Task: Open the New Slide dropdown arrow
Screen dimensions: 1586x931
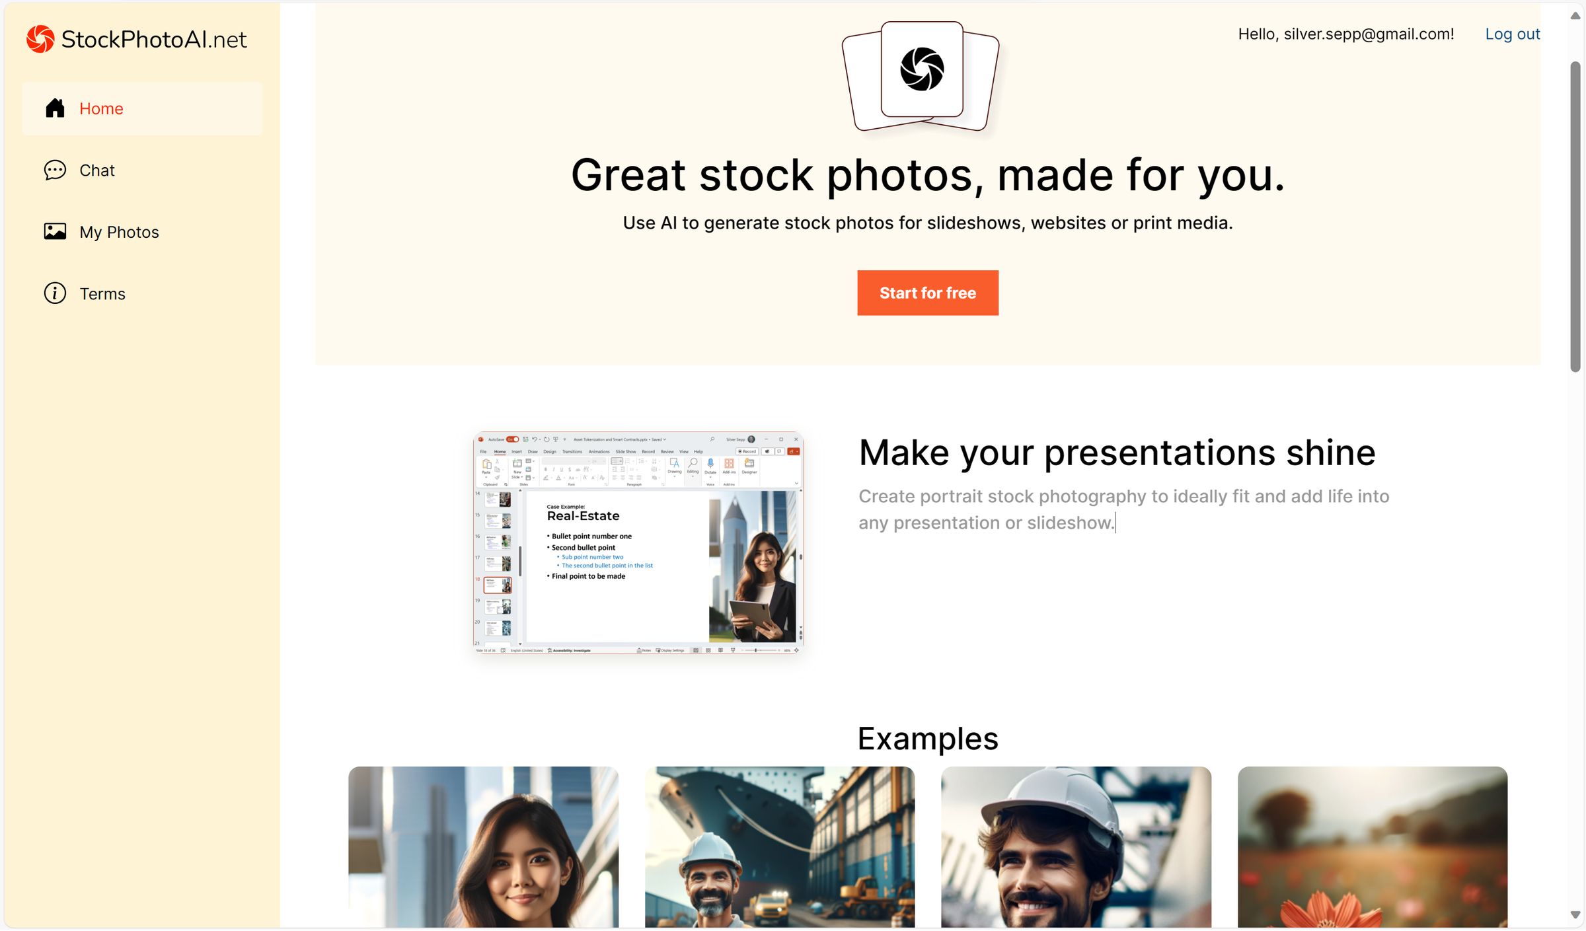Action: [x=521, y=477]
